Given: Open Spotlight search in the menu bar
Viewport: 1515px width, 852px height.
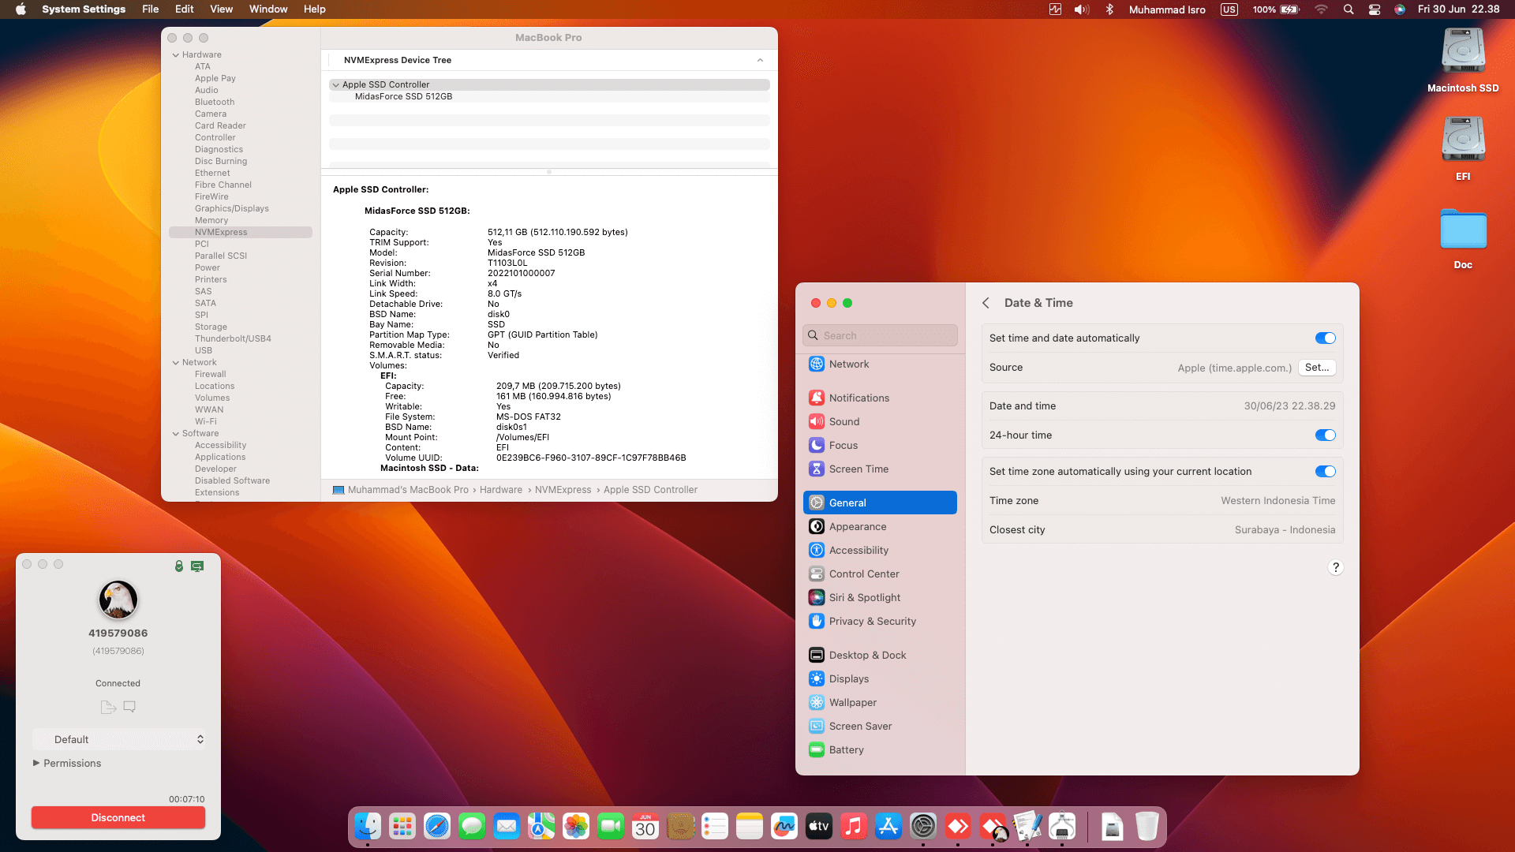Looking at the screenshot, I should click(x=1349, y=9).
